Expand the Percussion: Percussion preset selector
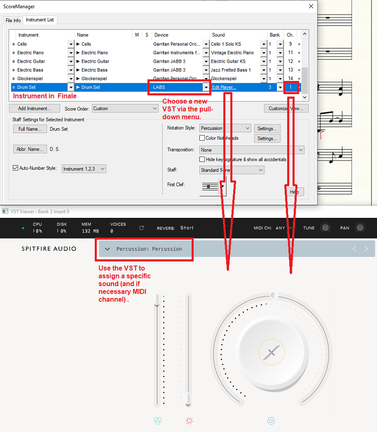This screenshot has height=432, width=377. [x=107, y=249]
